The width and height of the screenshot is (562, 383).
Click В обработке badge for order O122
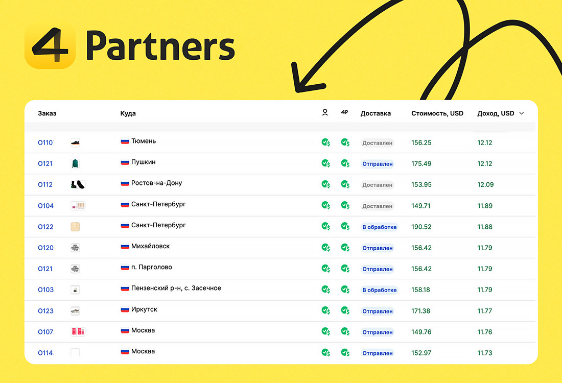point(379,227)
